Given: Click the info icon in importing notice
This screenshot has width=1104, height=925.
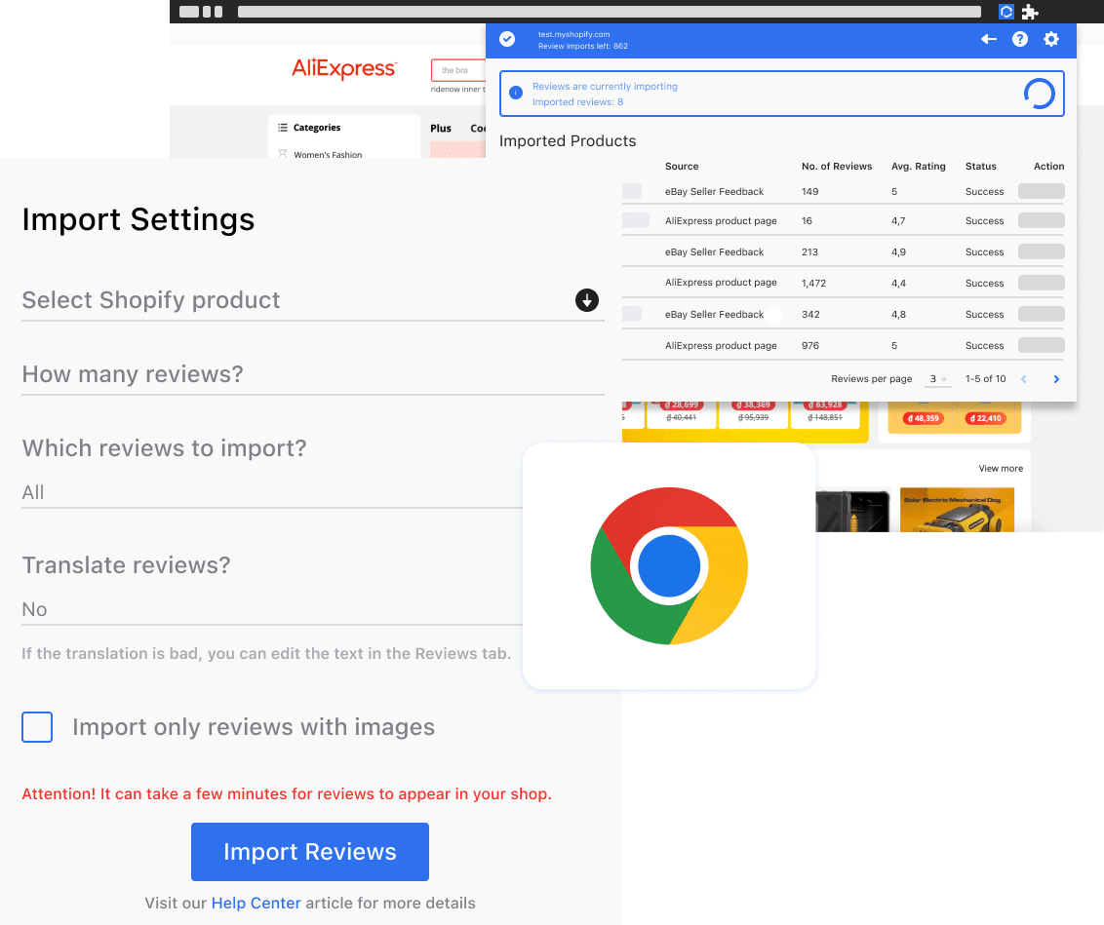Looking at the screenshot, I should pos(517,94).
